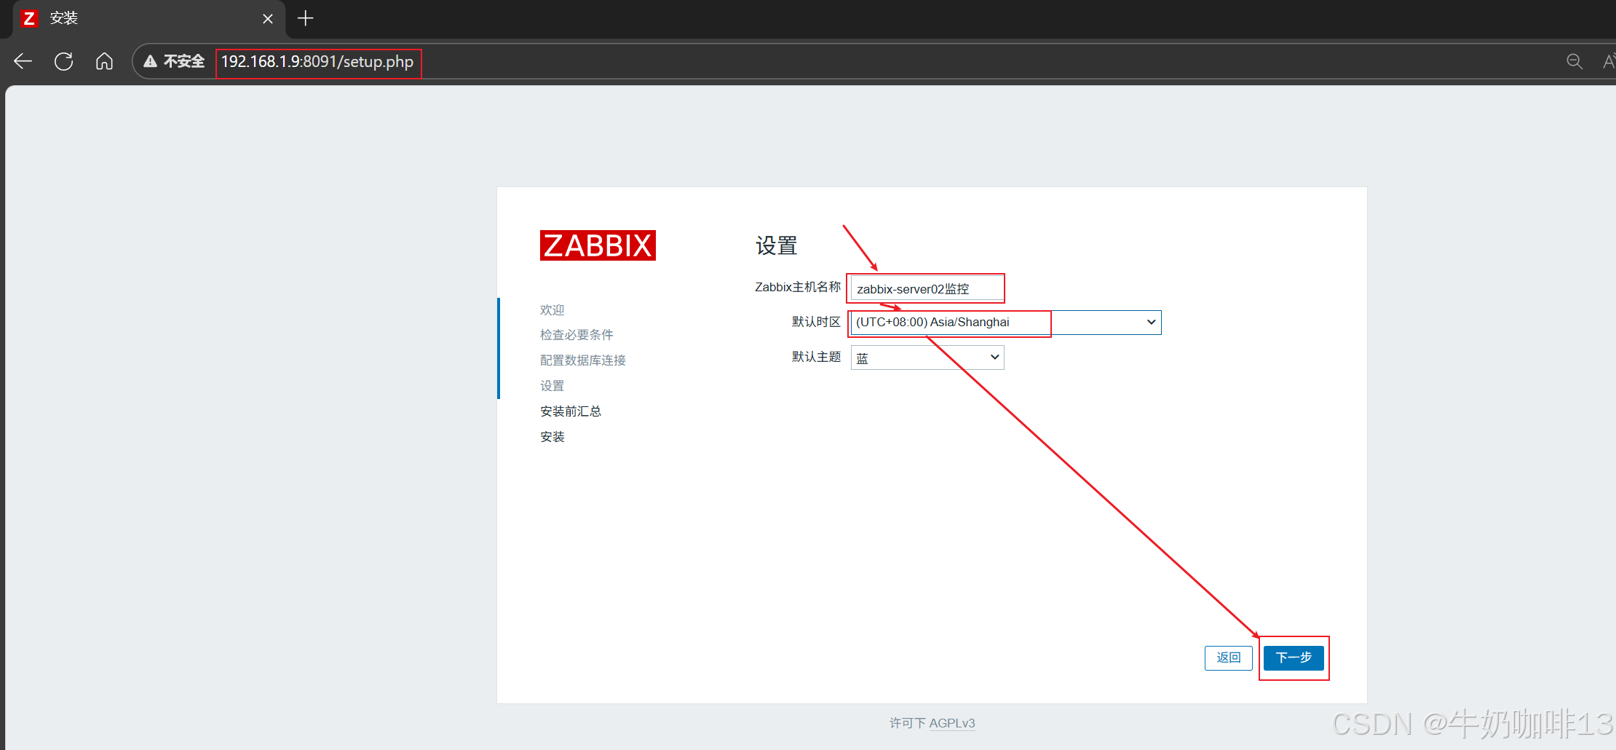The image size is (1616, 750).
Task: Click the 检查必要条件 step in sidebar
Action: [577, 335]
